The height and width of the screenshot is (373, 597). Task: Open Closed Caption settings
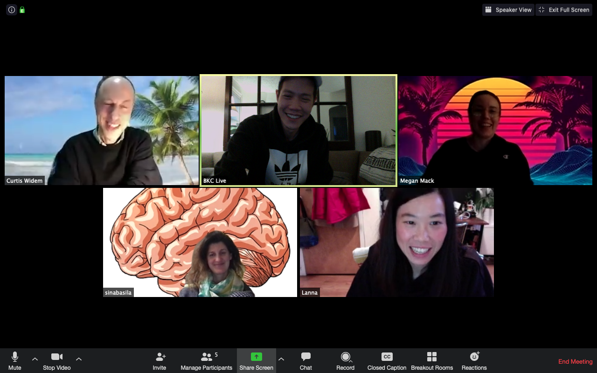[387, 361]
